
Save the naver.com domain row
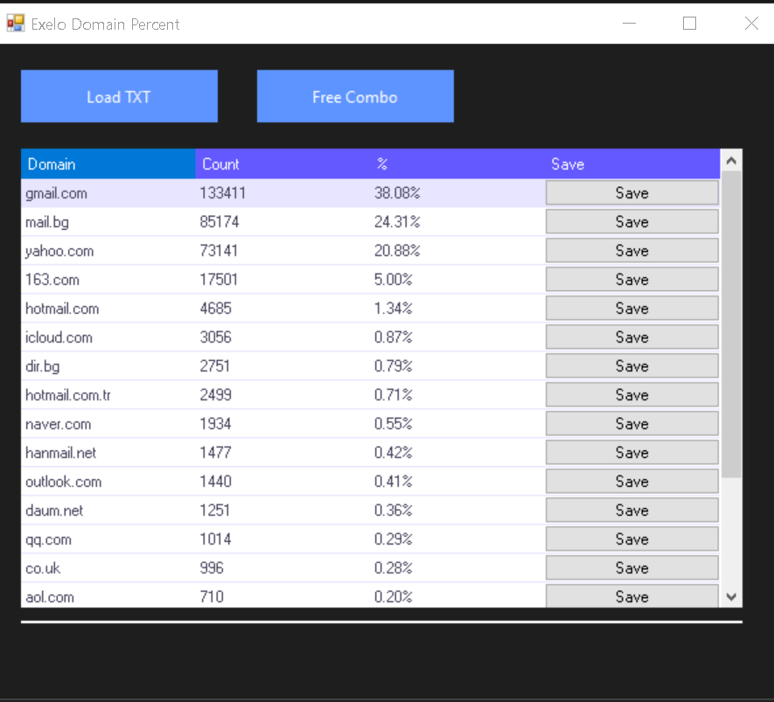(x=631, y=424)
